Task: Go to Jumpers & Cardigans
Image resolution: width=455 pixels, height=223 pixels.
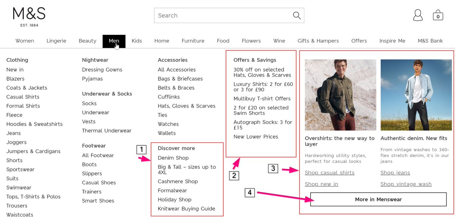Action: [x=33, y=151]
